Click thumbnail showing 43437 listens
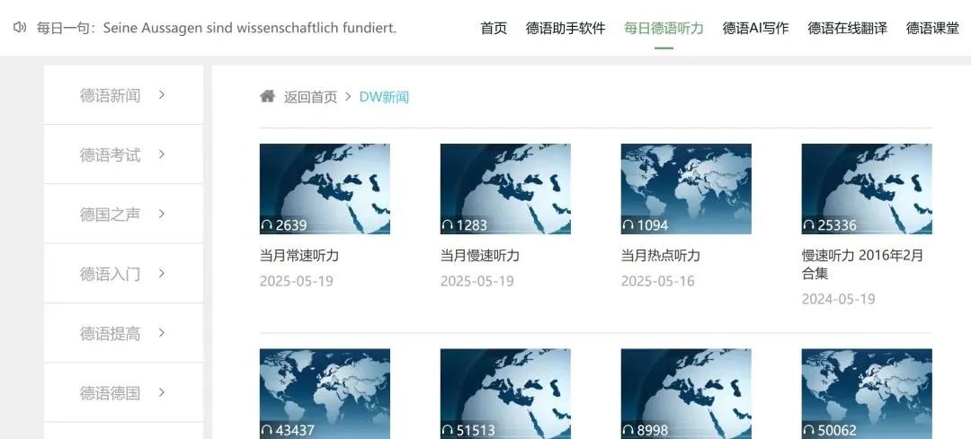 [x=325, y=394]
